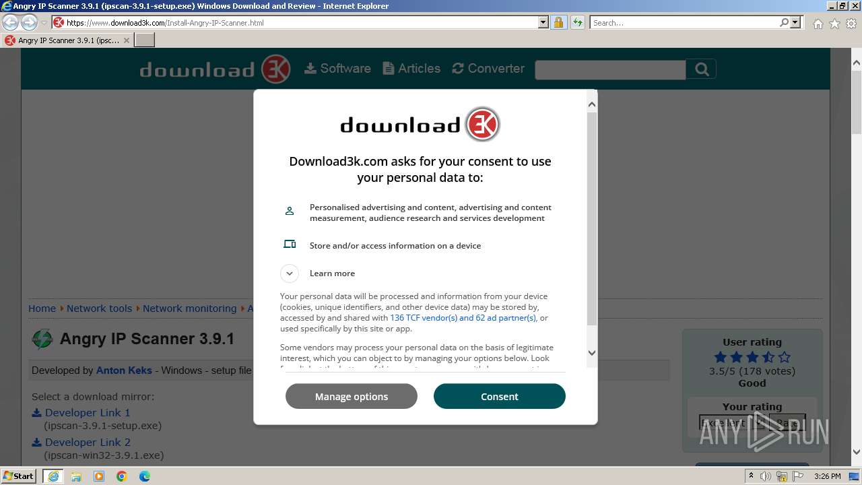Click the fifth empty star in User rating
Viewport: 862px width, 485px height.
click(784, 357)
